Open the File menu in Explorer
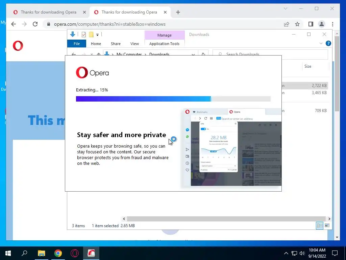The image size is (346, 260). (x=77, y=44)
